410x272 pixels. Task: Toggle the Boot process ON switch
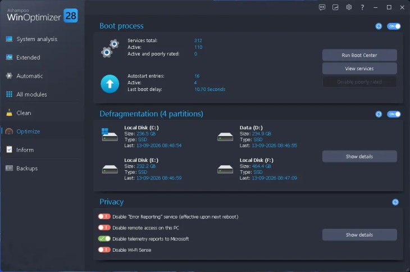click(394, 26)
